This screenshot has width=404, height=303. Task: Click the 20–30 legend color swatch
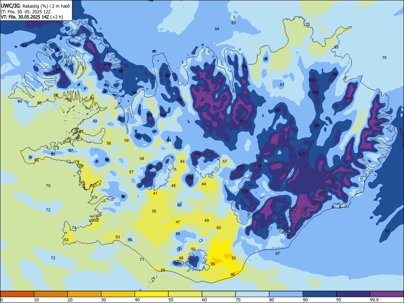(x=84, y=294)
